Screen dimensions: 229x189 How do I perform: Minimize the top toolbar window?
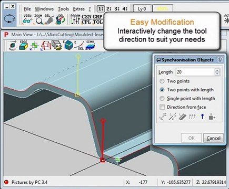click(x=7, y=7)
